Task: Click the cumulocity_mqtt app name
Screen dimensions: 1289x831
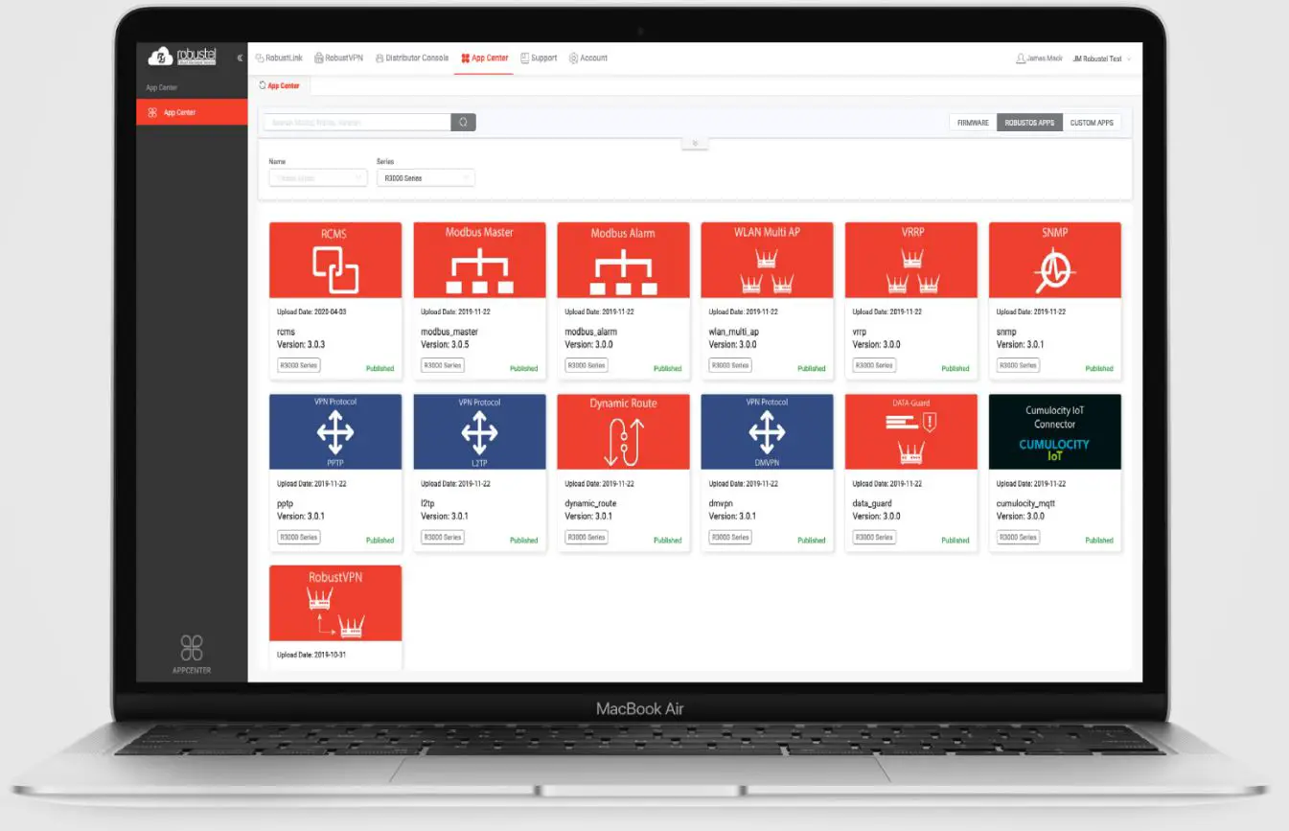Action: click(x=1027, y=503)
